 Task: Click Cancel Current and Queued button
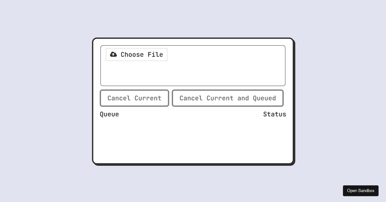point(228,98)
